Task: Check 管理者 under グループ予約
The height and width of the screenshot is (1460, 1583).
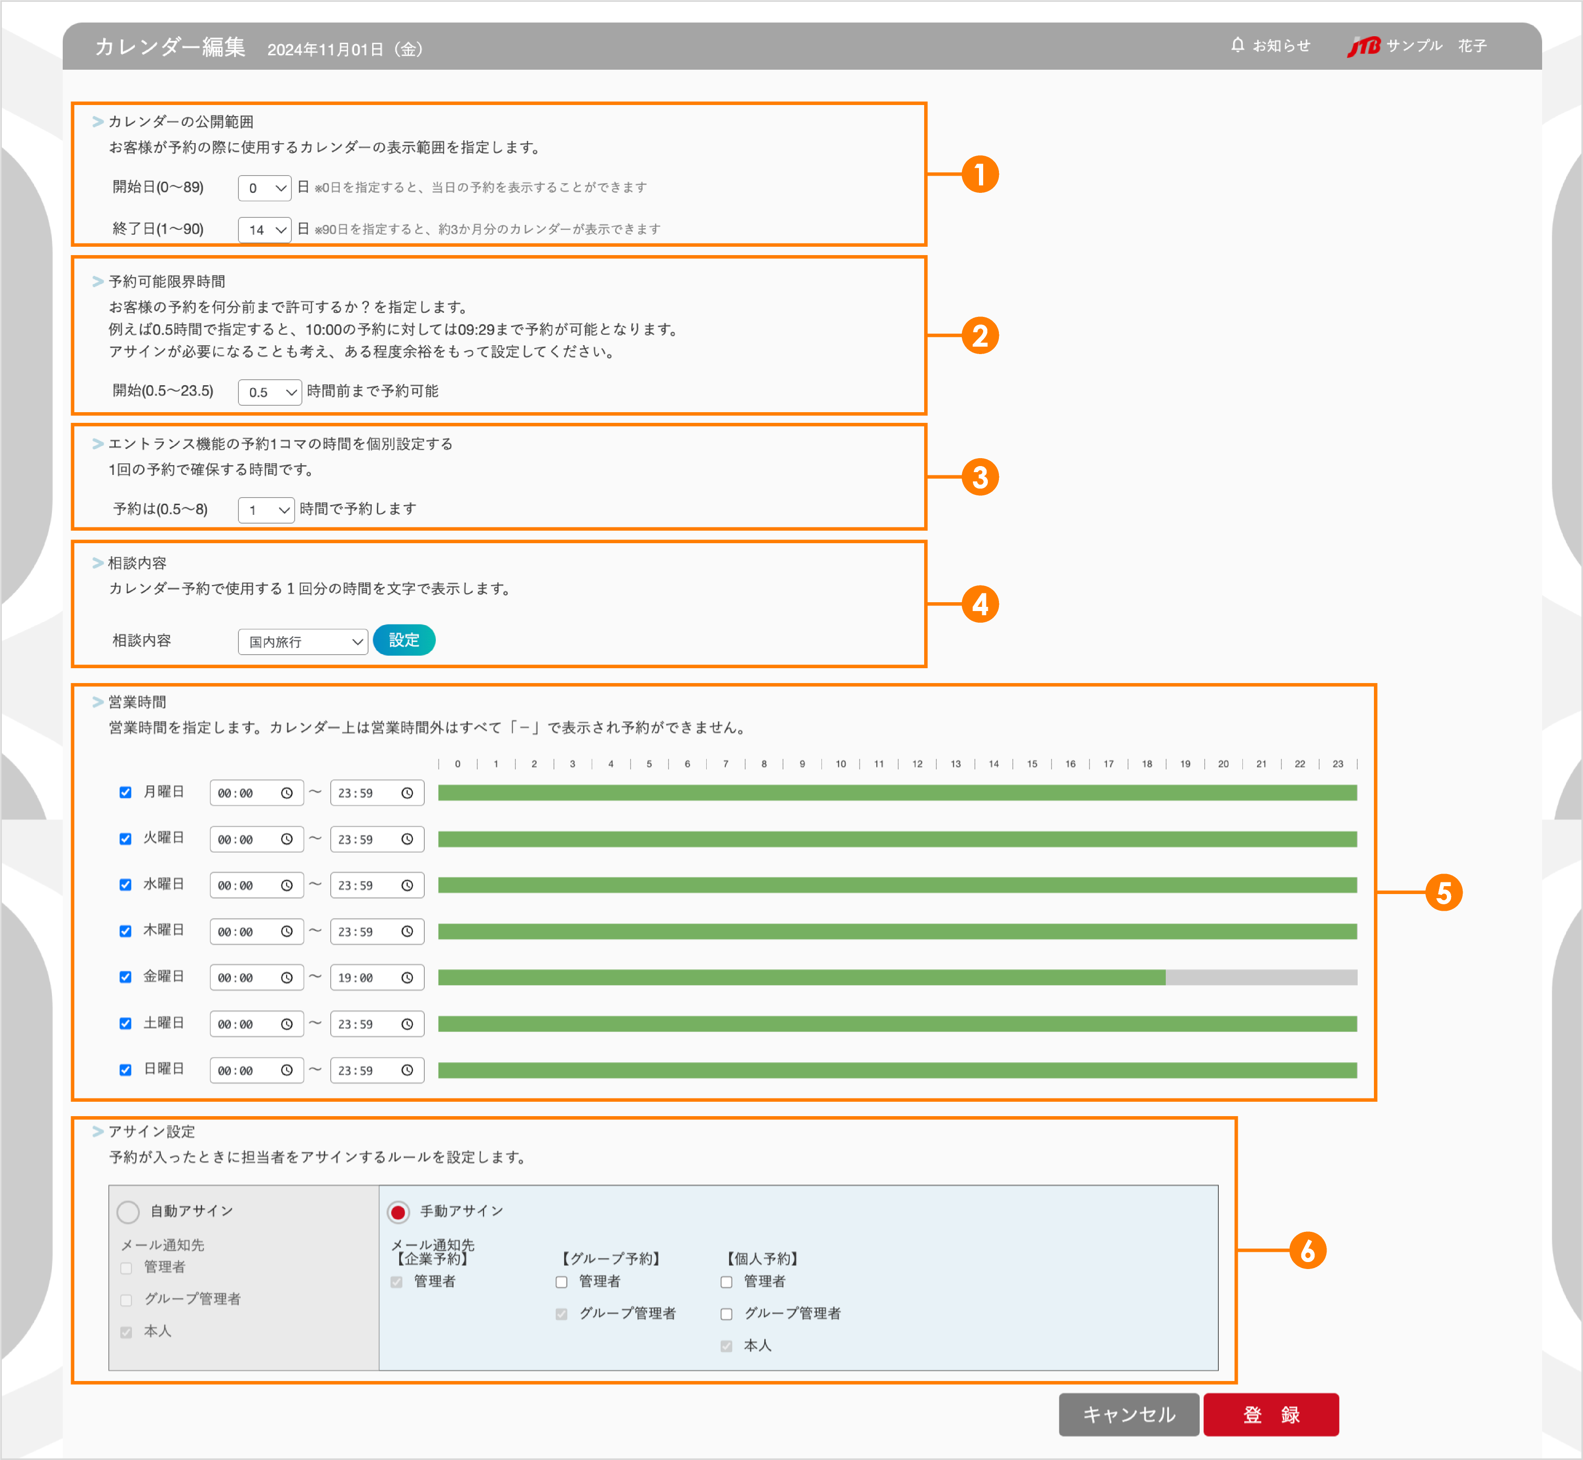Action: 562,1282
